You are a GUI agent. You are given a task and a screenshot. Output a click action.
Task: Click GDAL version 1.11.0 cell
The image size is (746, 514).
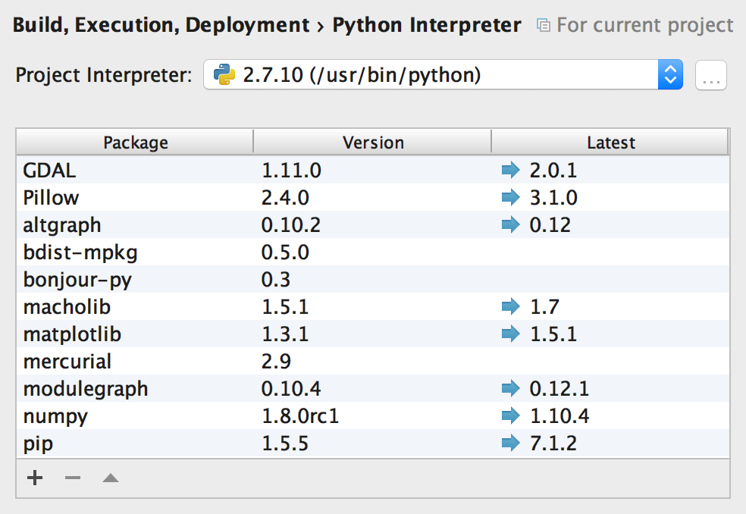[x=292, y=170]
